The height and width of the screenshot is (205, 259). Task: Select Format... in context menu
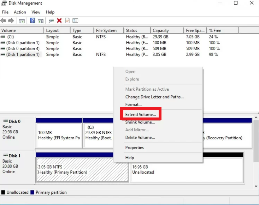133,104
